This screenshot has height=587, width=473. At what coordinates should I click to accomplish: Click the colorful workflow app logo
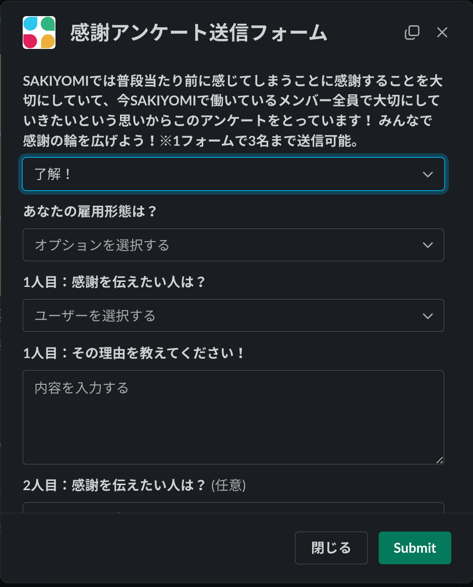click(x=39, y=33)
